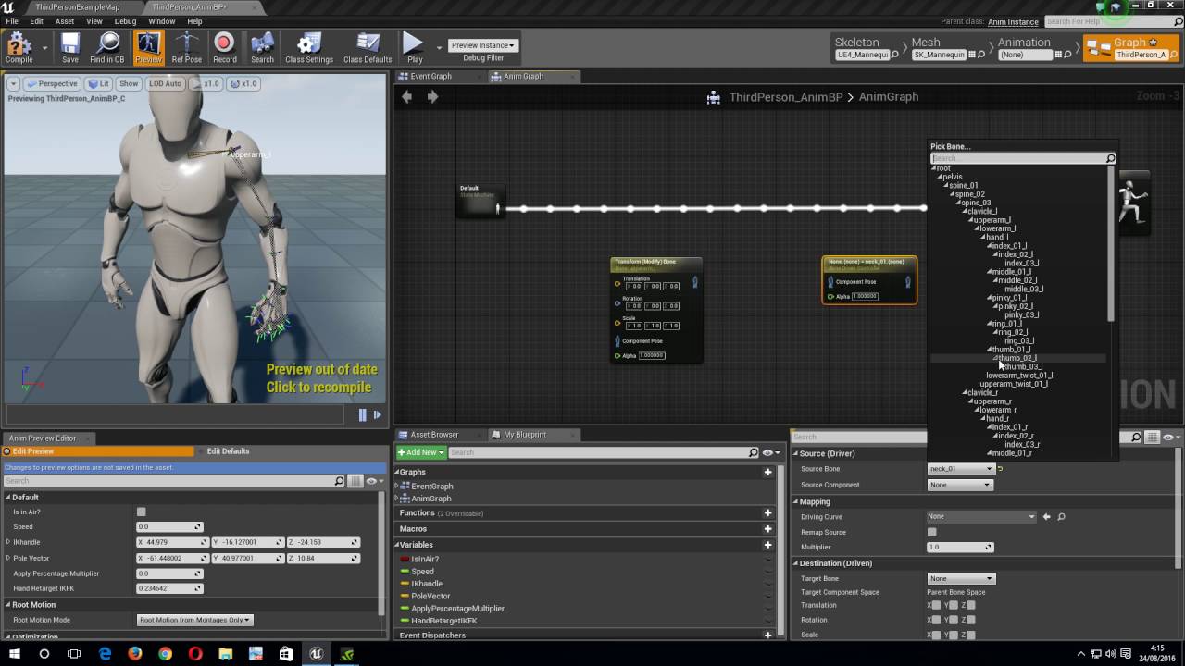
Task: Expand the IKhandle property row
Action: pos(8,542)
